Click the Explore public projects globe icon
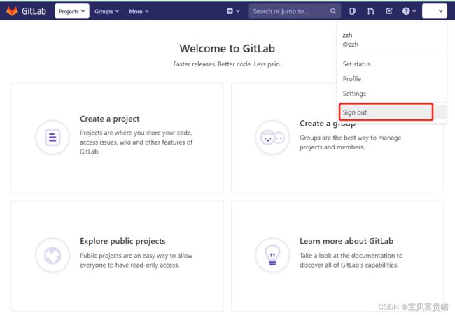Viewport: 455px width, 315px height. 52,255
